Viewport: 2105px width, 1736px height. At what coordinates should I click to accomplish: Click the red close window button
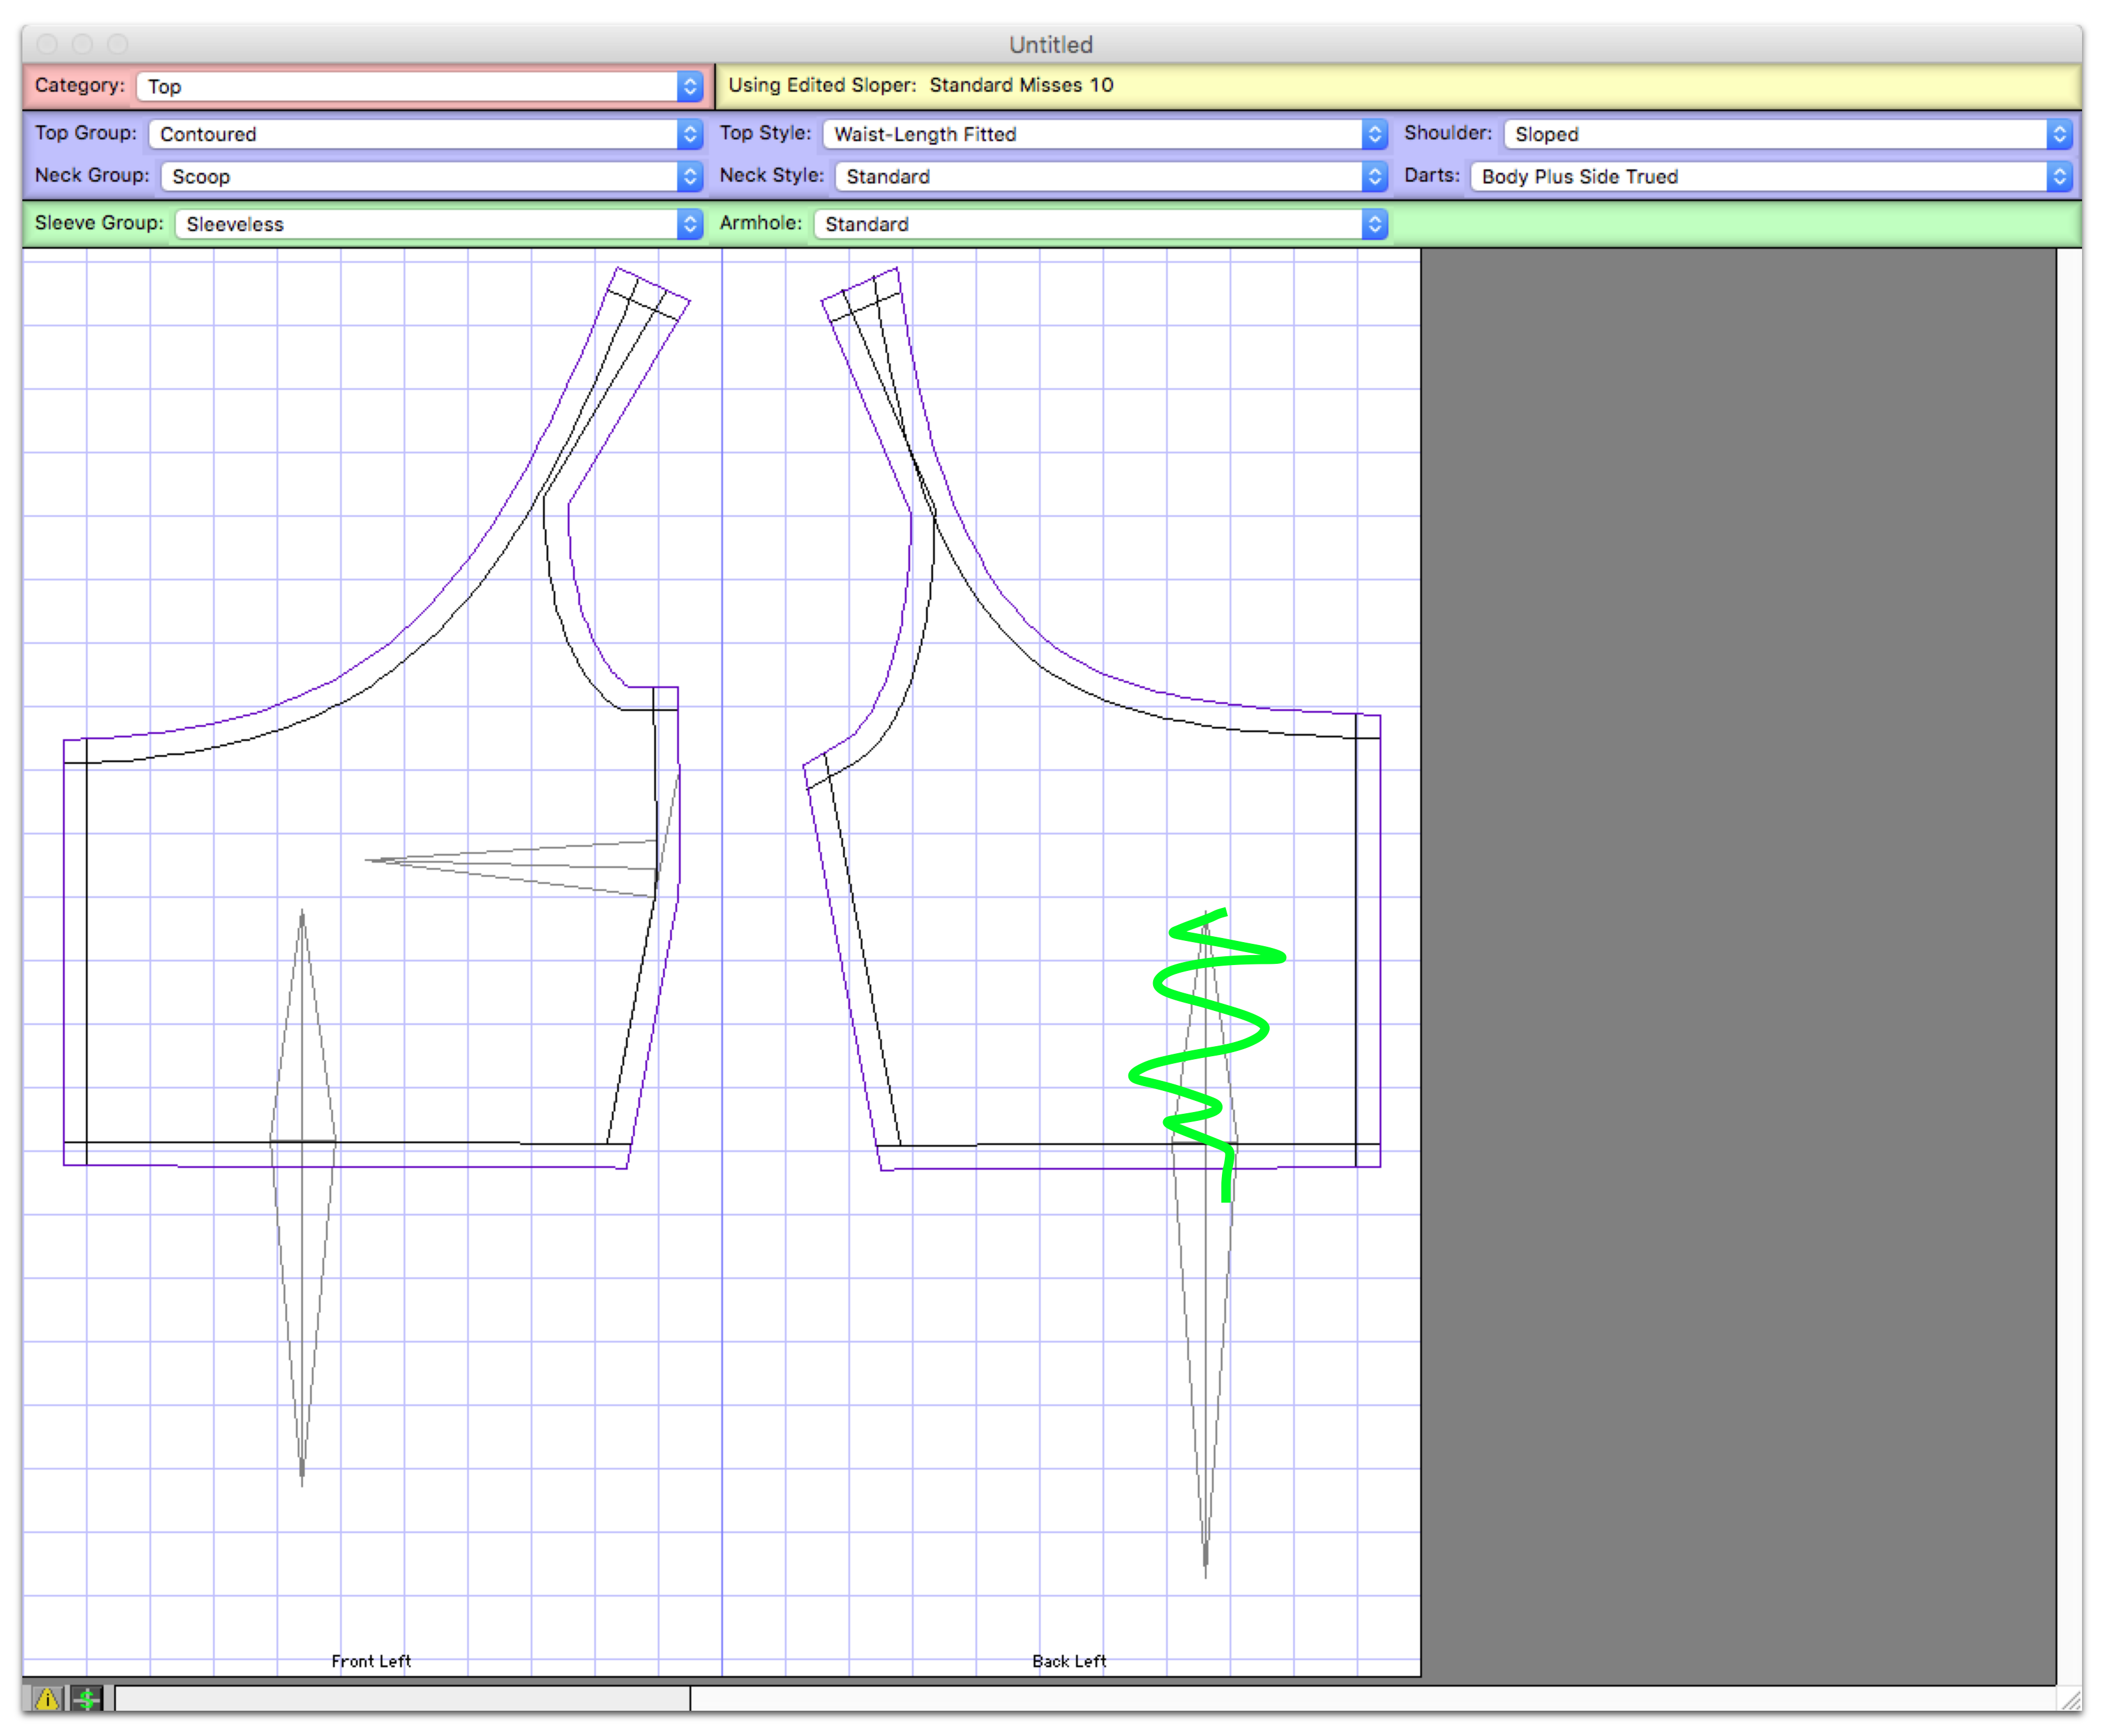(x=47, y=44)
